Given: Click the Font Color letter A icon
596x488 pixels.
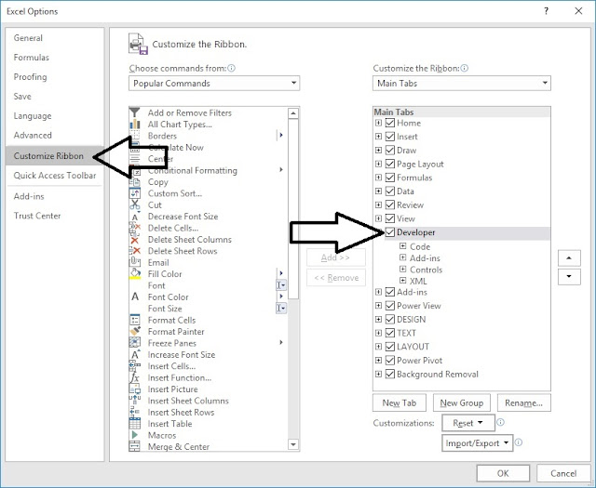Looking at the screenshot, I should pyautogui.click(x=134, y=297).
